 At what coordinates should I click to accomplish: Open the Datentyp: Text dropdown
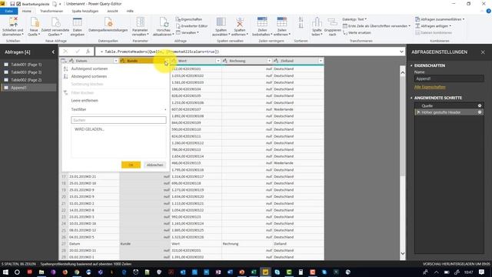click(x=354, y=19)
